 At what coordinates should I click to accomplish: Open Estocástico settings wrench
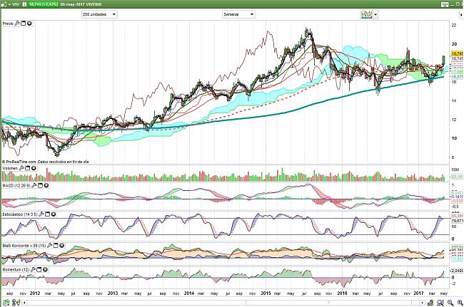pyautogui.click(x=41, y=214)
